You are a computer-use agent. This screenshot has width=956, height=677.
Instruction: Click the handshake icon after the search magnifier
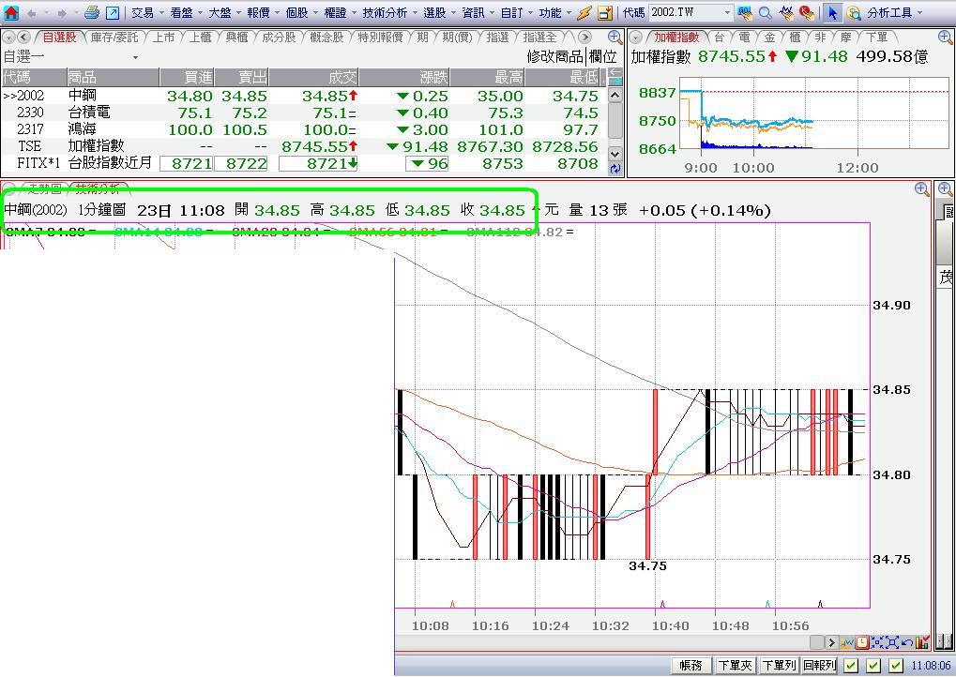pos(786,12)
